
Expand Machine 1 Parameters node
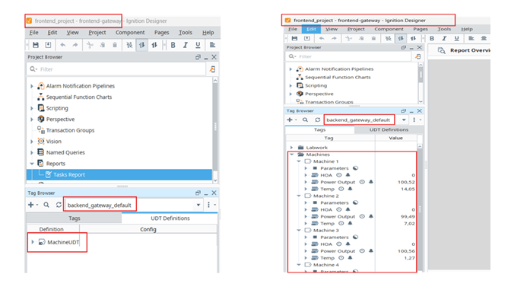(306, 168)
